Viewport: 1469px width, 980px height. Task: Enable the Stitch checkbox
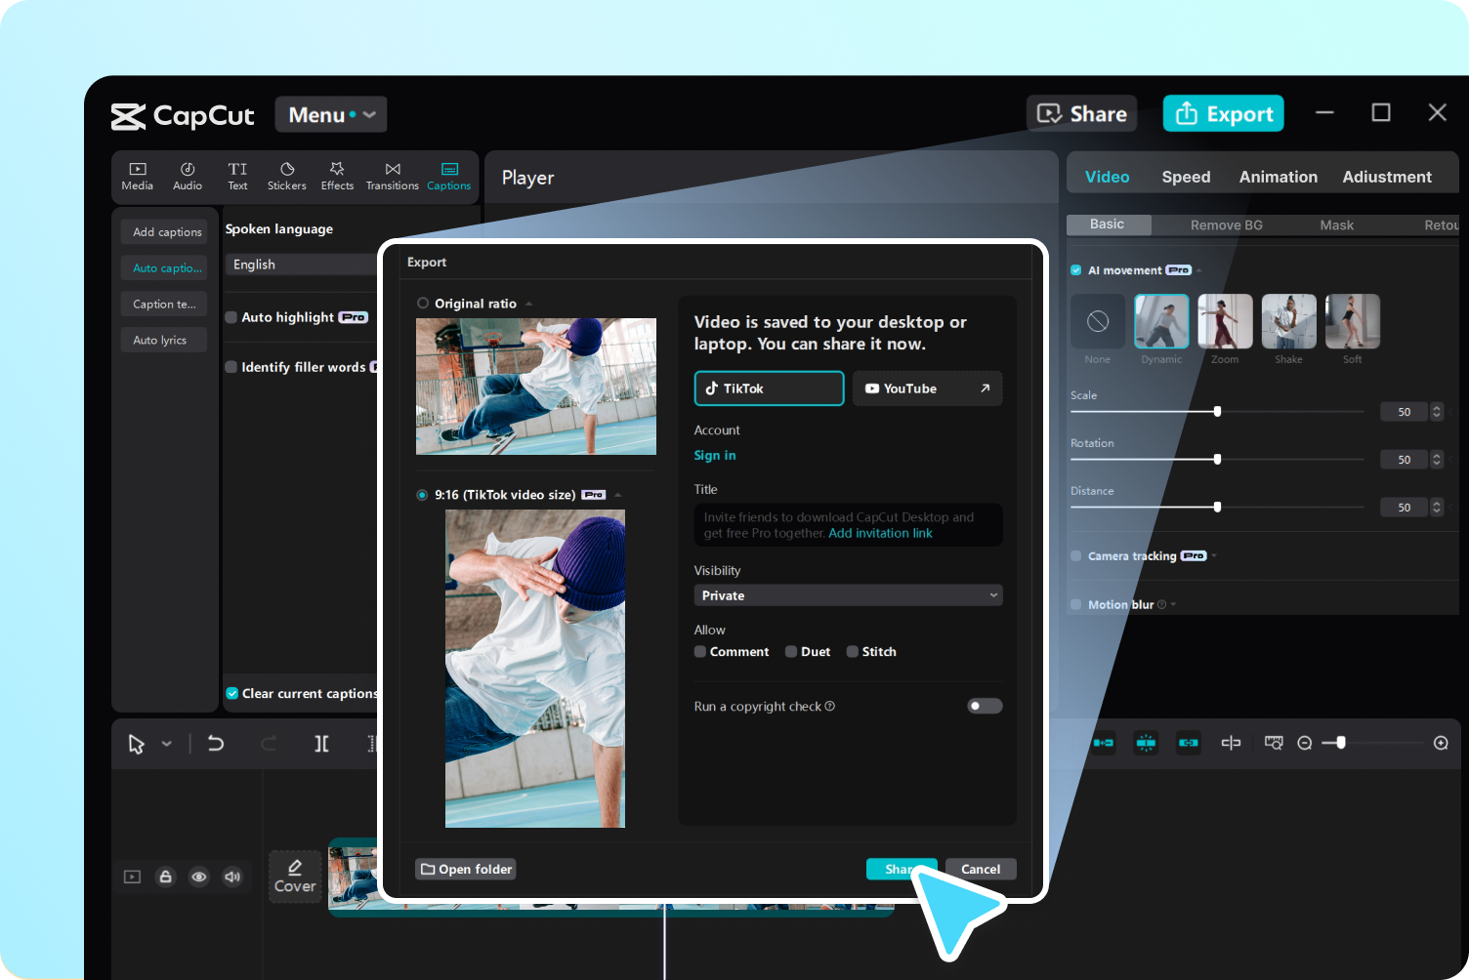pyautogui.click(x=853, y=652)
